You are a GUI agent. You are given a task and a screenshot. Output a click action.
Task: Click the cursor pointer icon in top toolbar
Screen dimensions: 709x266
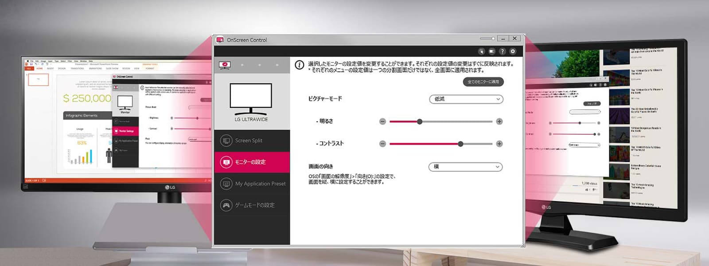coord(481,51)
